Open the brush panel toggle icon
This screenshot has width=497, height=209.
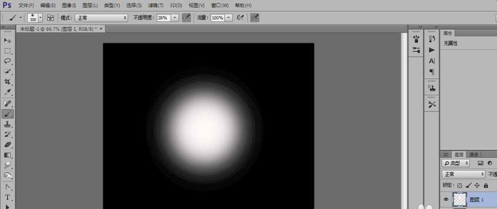click(51, 17)
